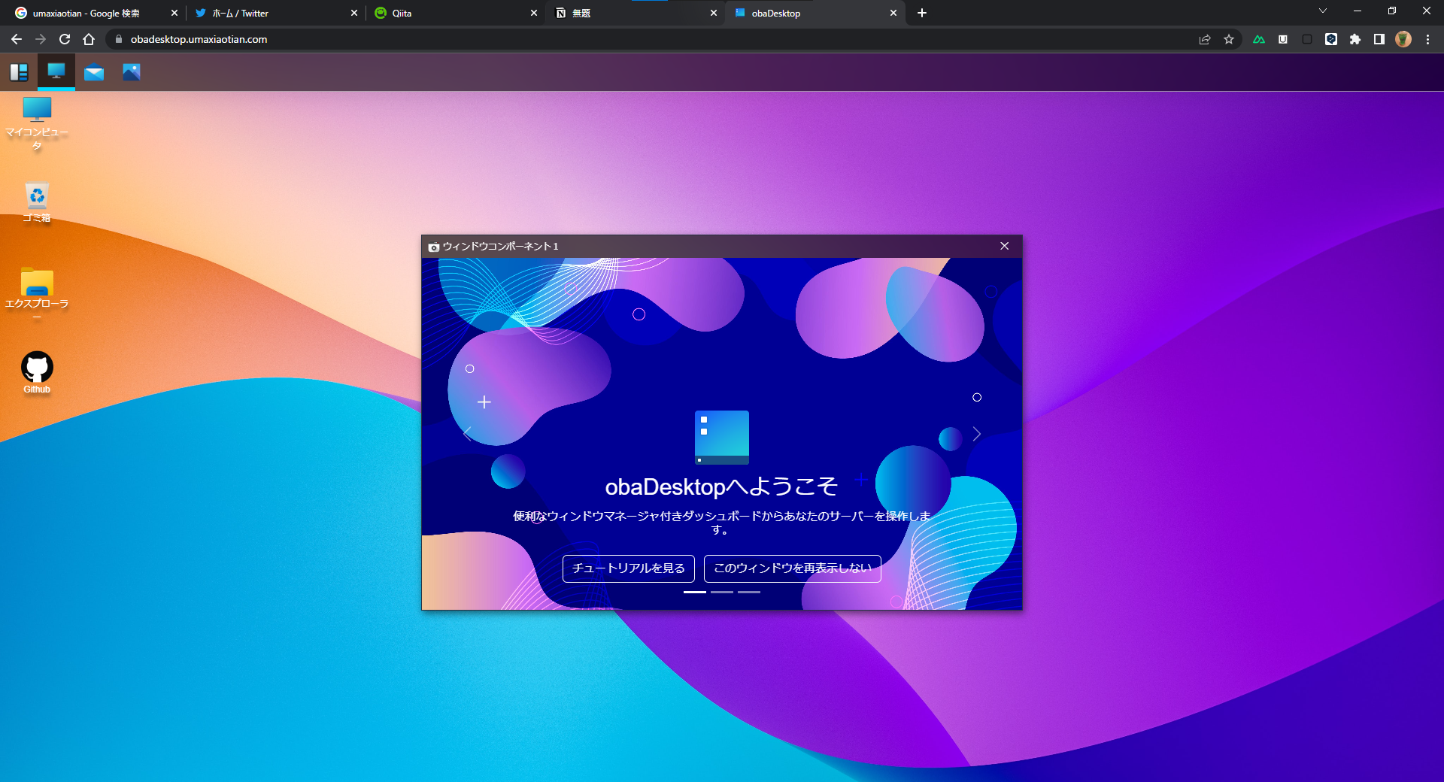This screenshot has height=782, width=1444.
Task: Restore down the Chrome browser window
Action: [1392, 11]
